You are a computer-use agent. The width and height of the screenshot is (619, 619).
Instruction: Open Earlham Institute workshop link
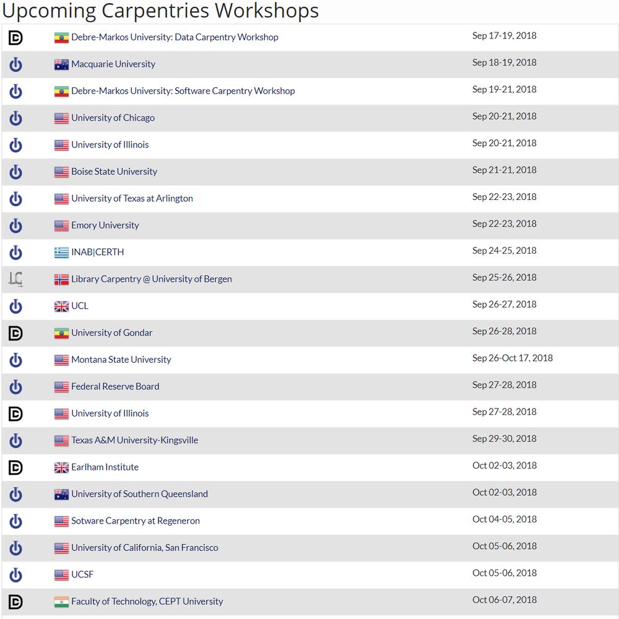pyautogui.click(x=105, y=467)
